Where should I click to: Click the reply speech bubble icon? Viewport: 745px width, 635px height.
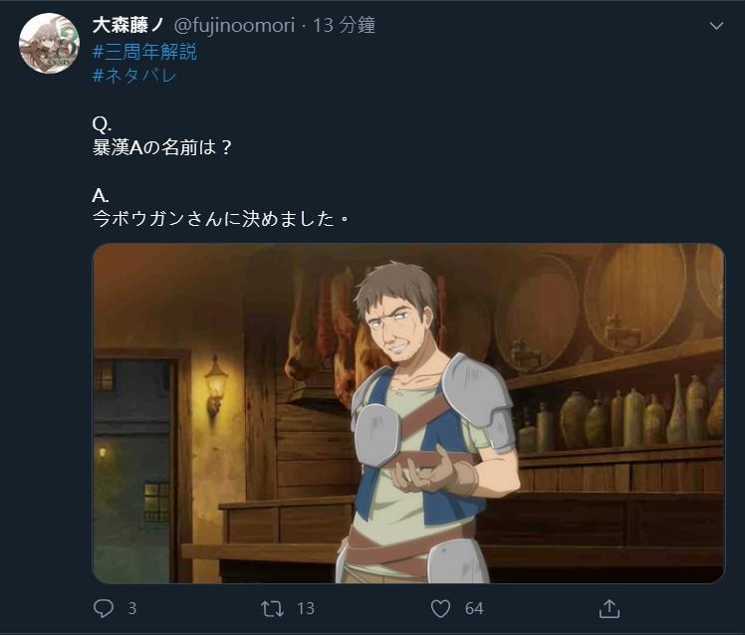pos(104,608)
